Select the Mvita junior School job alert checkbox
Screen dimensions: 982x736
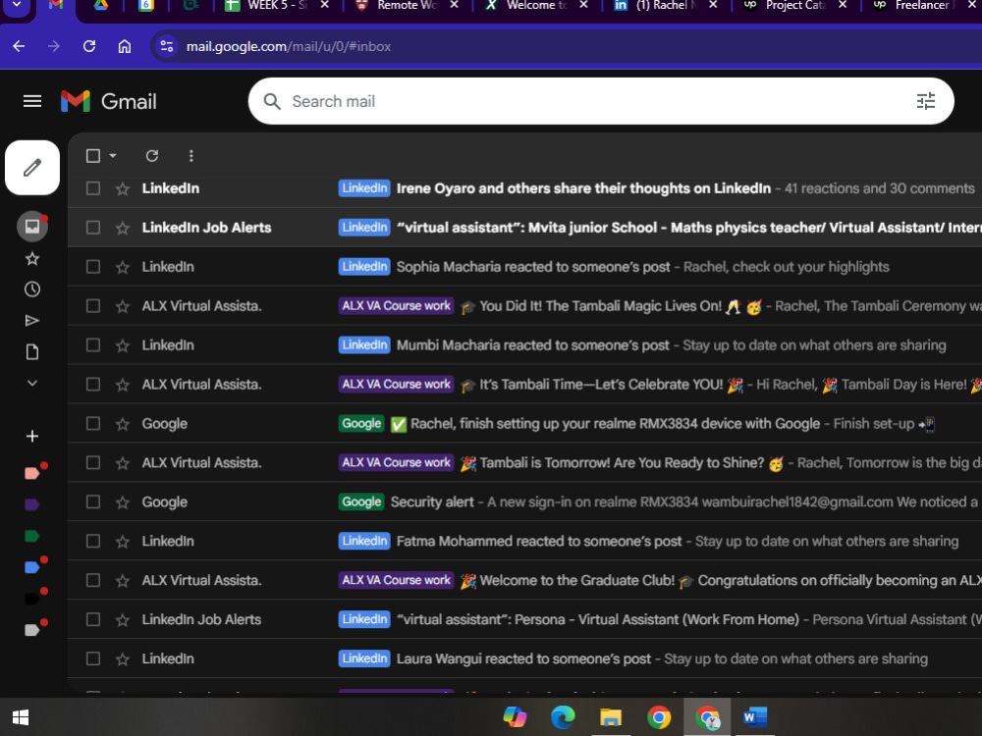click(x=92, y=228)
